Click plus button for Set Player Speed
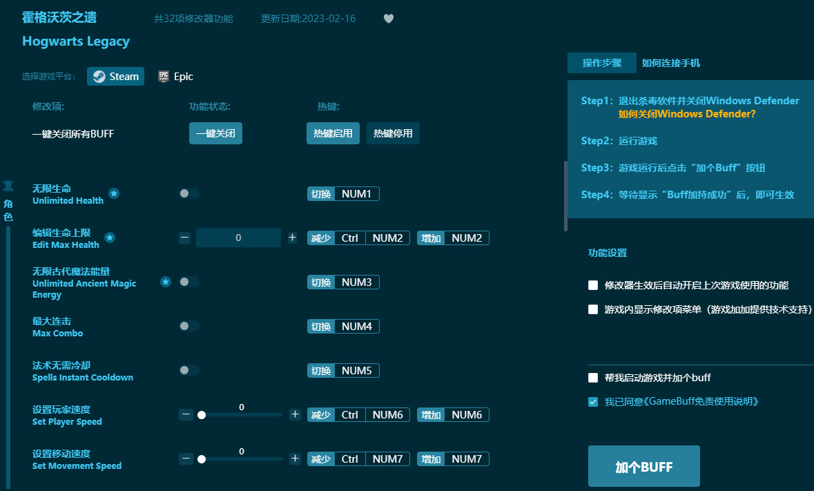This screenshot has width=814, height=491. 295,414
